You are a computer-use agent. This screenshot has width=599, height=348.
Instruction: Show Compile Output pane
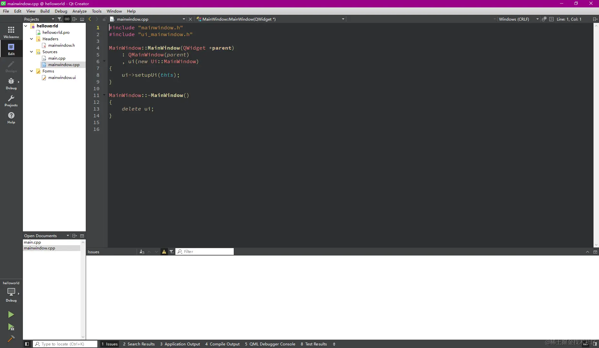222,344
